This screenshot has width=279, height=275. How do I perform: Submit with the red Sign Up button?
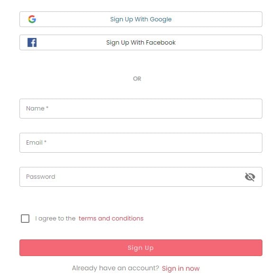(141, 247)
